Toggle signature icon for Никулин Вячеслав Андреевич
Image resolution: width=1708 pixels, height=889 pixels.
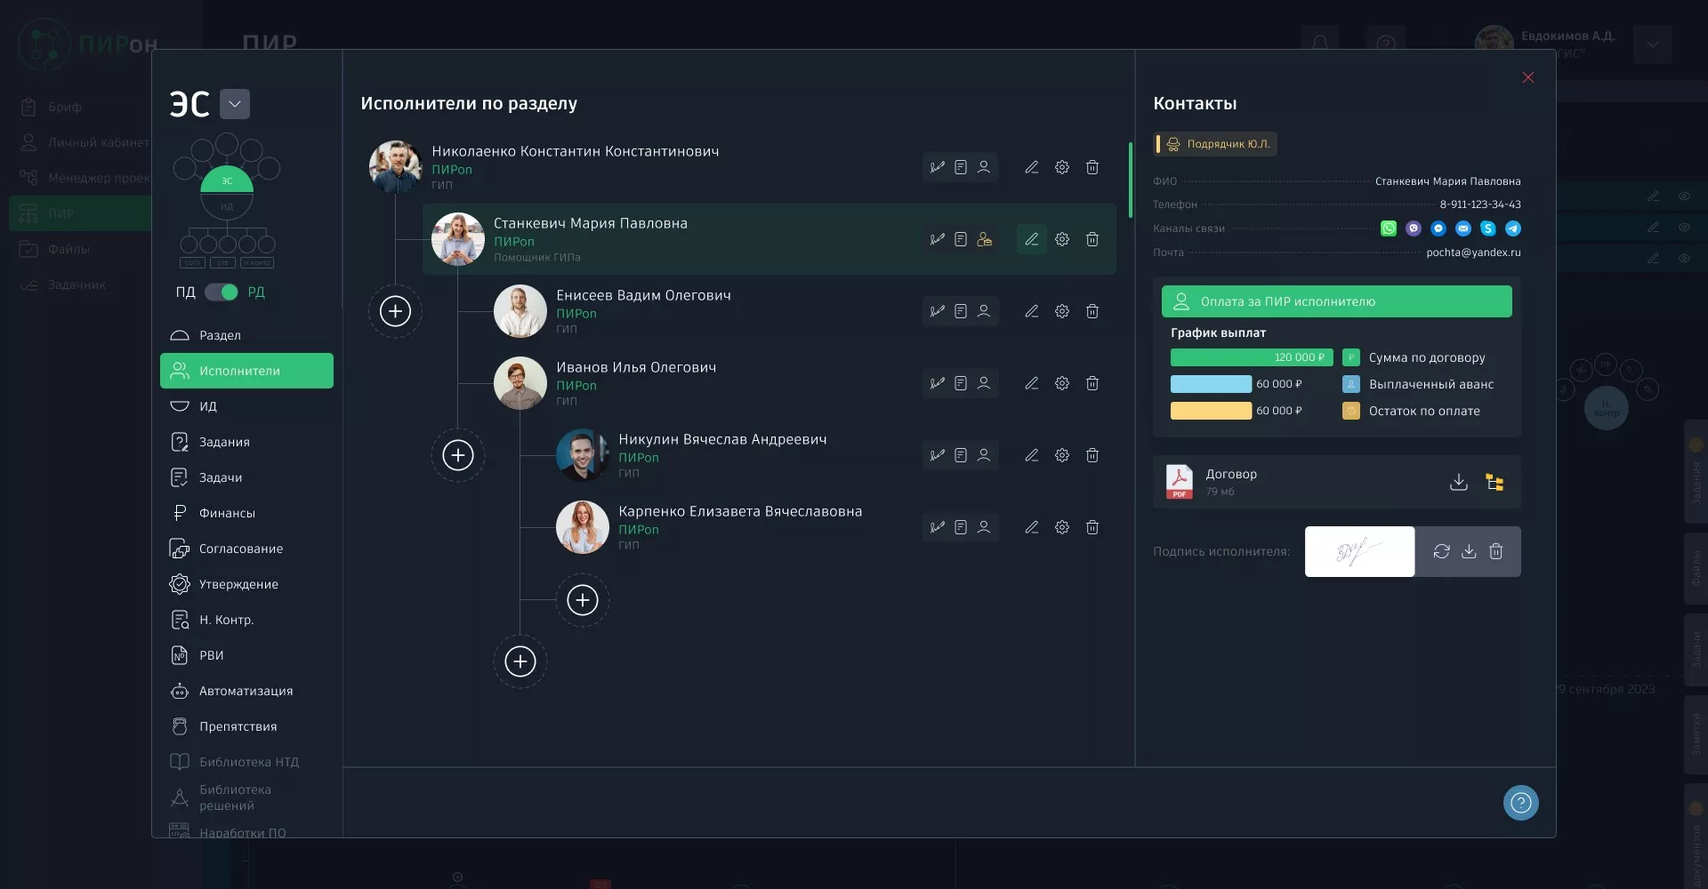click(x=937, y=455)
